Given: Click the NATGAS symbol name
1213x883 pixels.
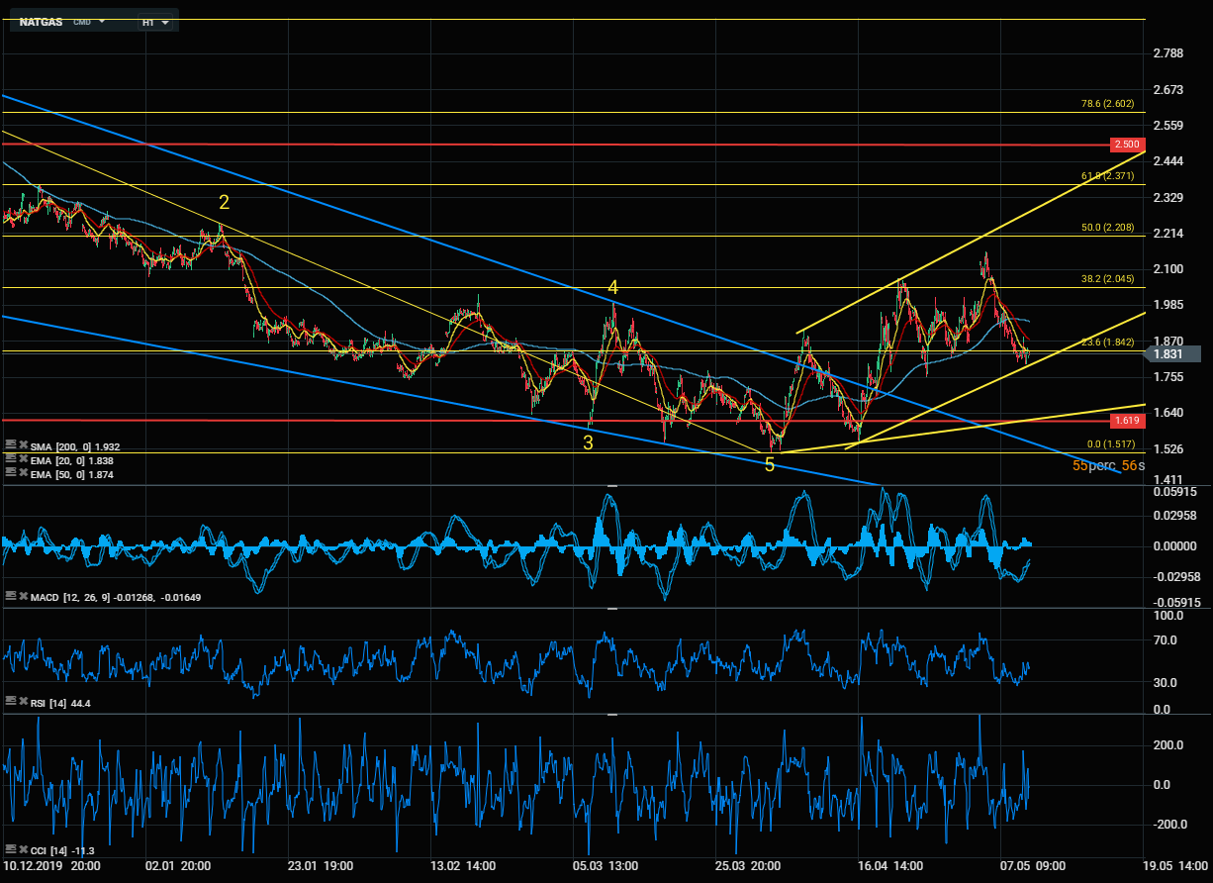Looking at the screenshot, I should click(43, 21).
